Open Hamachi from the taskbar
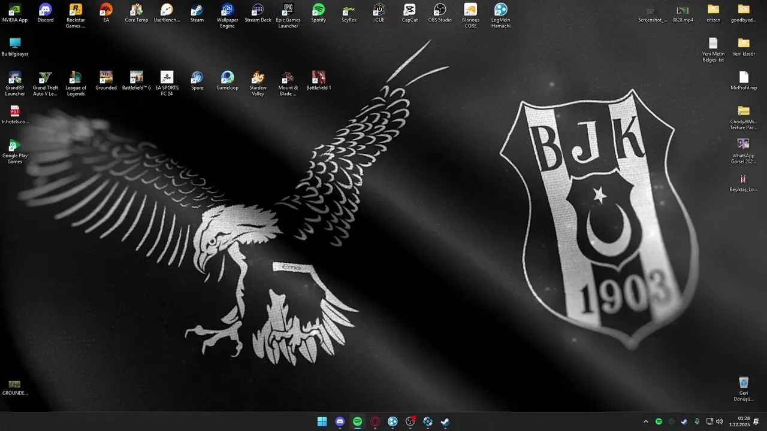 (x=392, y=421)
